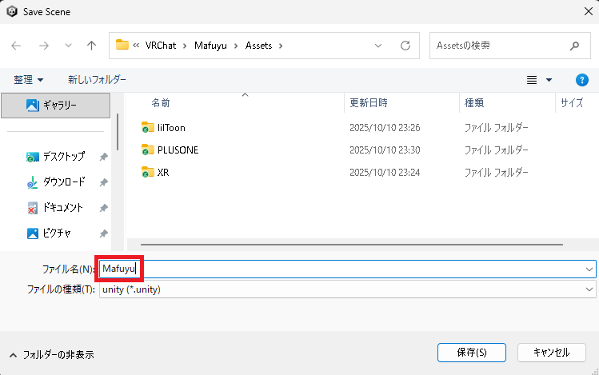The height and width of the screenshot is (375, 599).
Task: Click デスクトップ desktop icon in sidebar
Action: (x=33, y=157)
